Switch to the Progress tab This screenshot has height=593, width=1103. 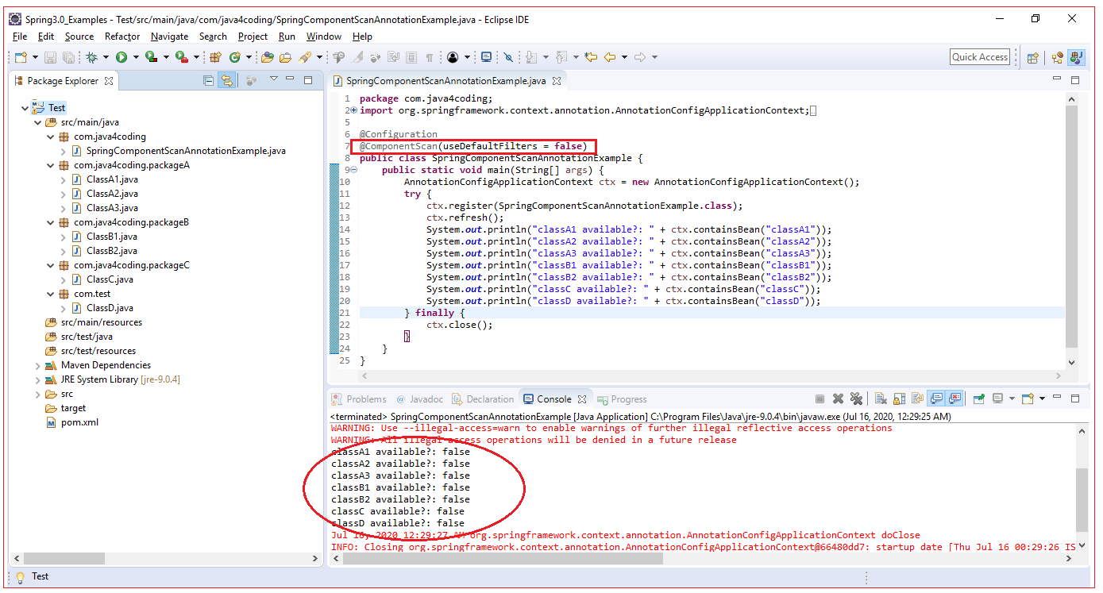(x=622, y=399)
